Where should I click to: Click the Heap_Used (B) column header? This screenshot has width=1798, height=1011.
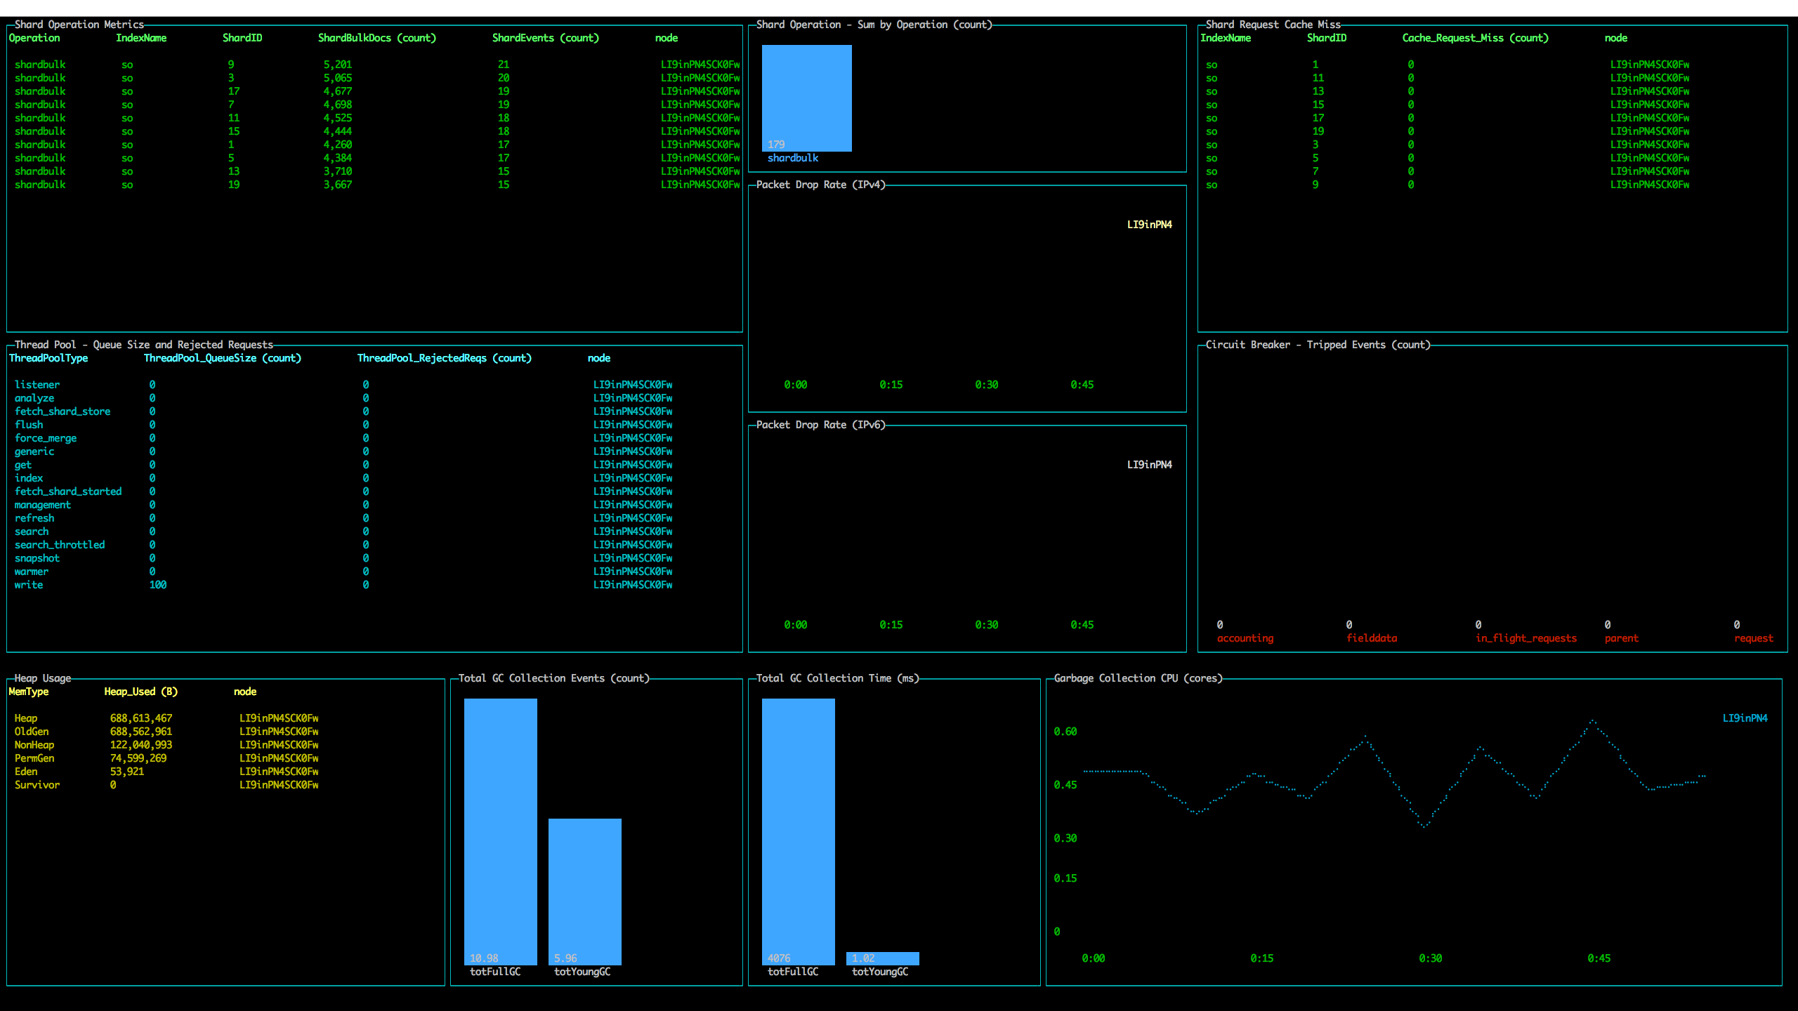pos(140,692)
